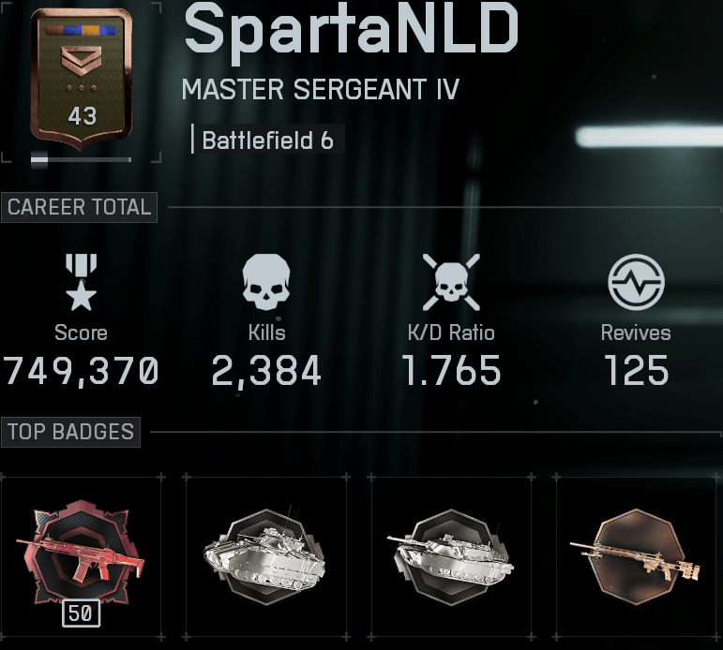Click the level 50 badge counter
The width and height of the screenshot is (723, 650).
[81, 613]
